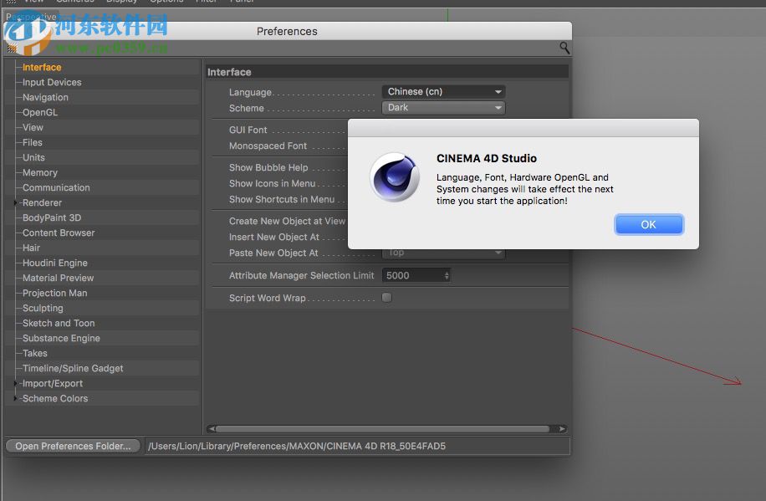766x501 pixels.
Task: Select Houdini Engine category
Action: coord(54,263)
